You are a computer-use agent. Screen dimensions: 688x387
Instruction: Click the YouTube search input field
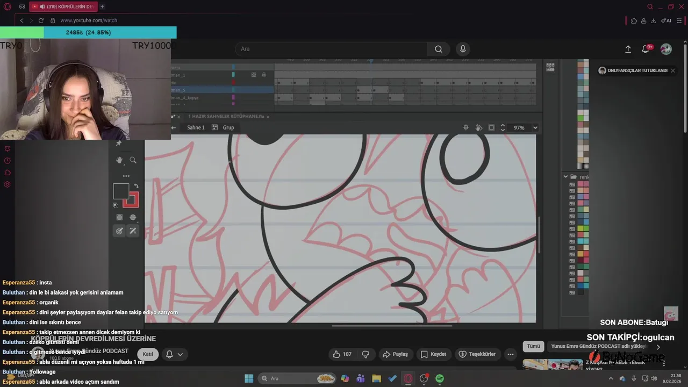point(332,49)
